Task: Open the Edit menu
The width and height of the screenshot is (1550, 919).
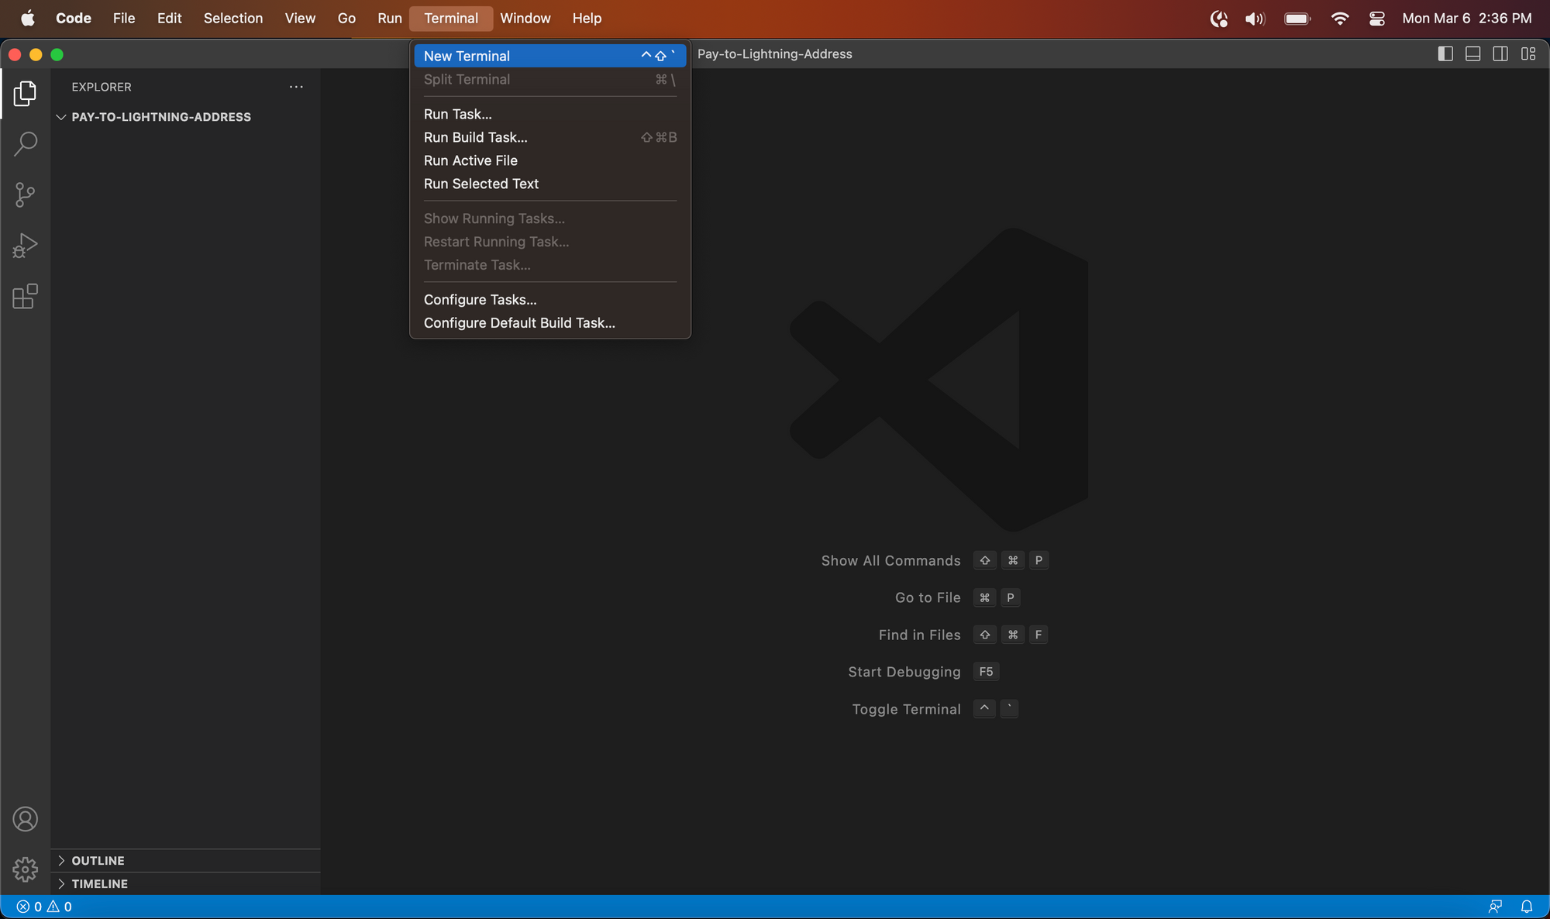Action: click(x=169, y=18)
